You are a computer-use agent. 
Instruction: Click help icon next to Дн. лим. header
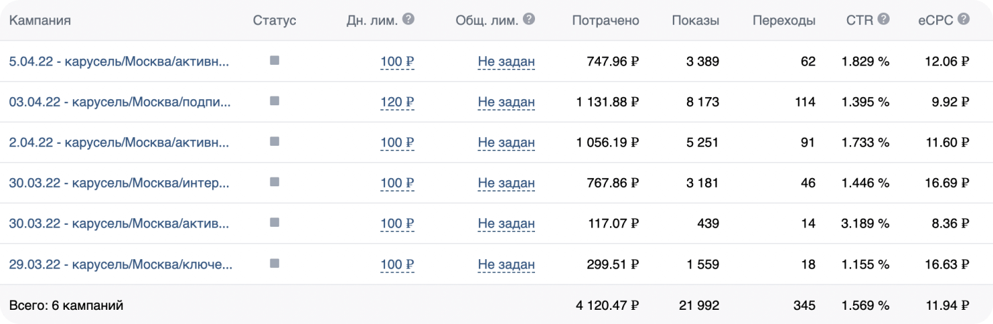(x=408, y=20)
